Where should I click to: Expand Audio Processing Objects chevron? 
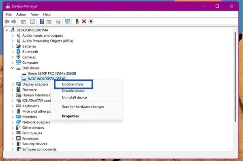13,41
